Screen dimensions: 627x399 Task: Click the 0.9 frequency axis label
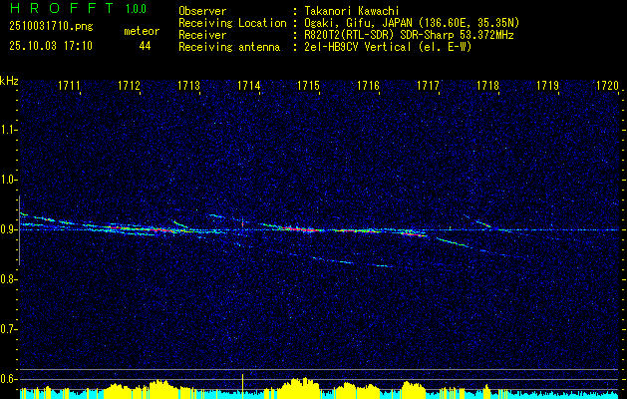[x=8, y=229]
